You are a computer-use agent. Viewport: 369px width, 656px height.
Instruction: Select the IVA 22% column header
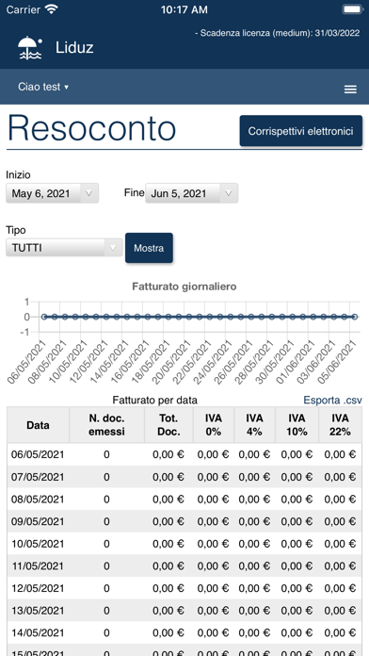pos(340,425)
